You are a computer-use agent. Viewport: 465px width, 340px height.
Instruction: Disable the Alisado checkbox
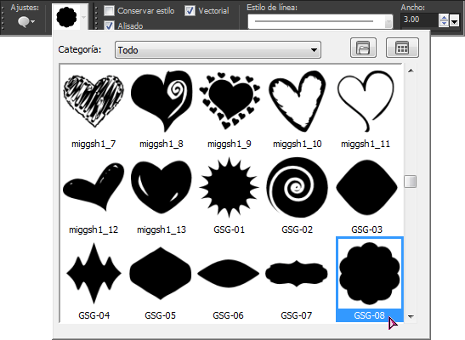pyautogui.click(x=109, y=25)
